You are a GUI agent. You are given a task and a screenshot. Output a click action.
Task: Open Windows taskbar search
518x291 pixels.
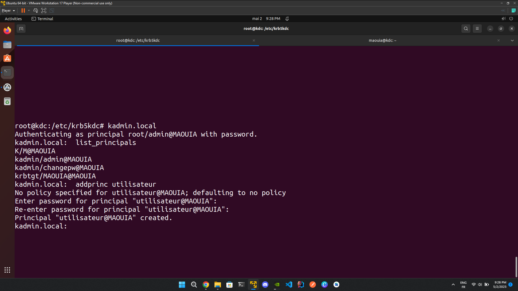coord(194,285)
